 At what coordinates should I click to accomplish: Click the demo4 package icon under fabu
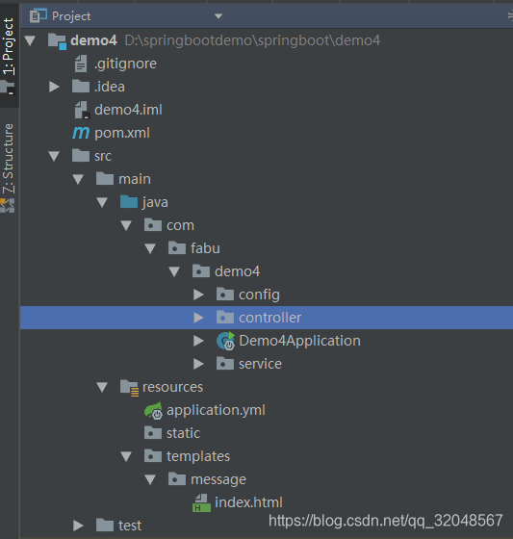(x=201, y=271)
